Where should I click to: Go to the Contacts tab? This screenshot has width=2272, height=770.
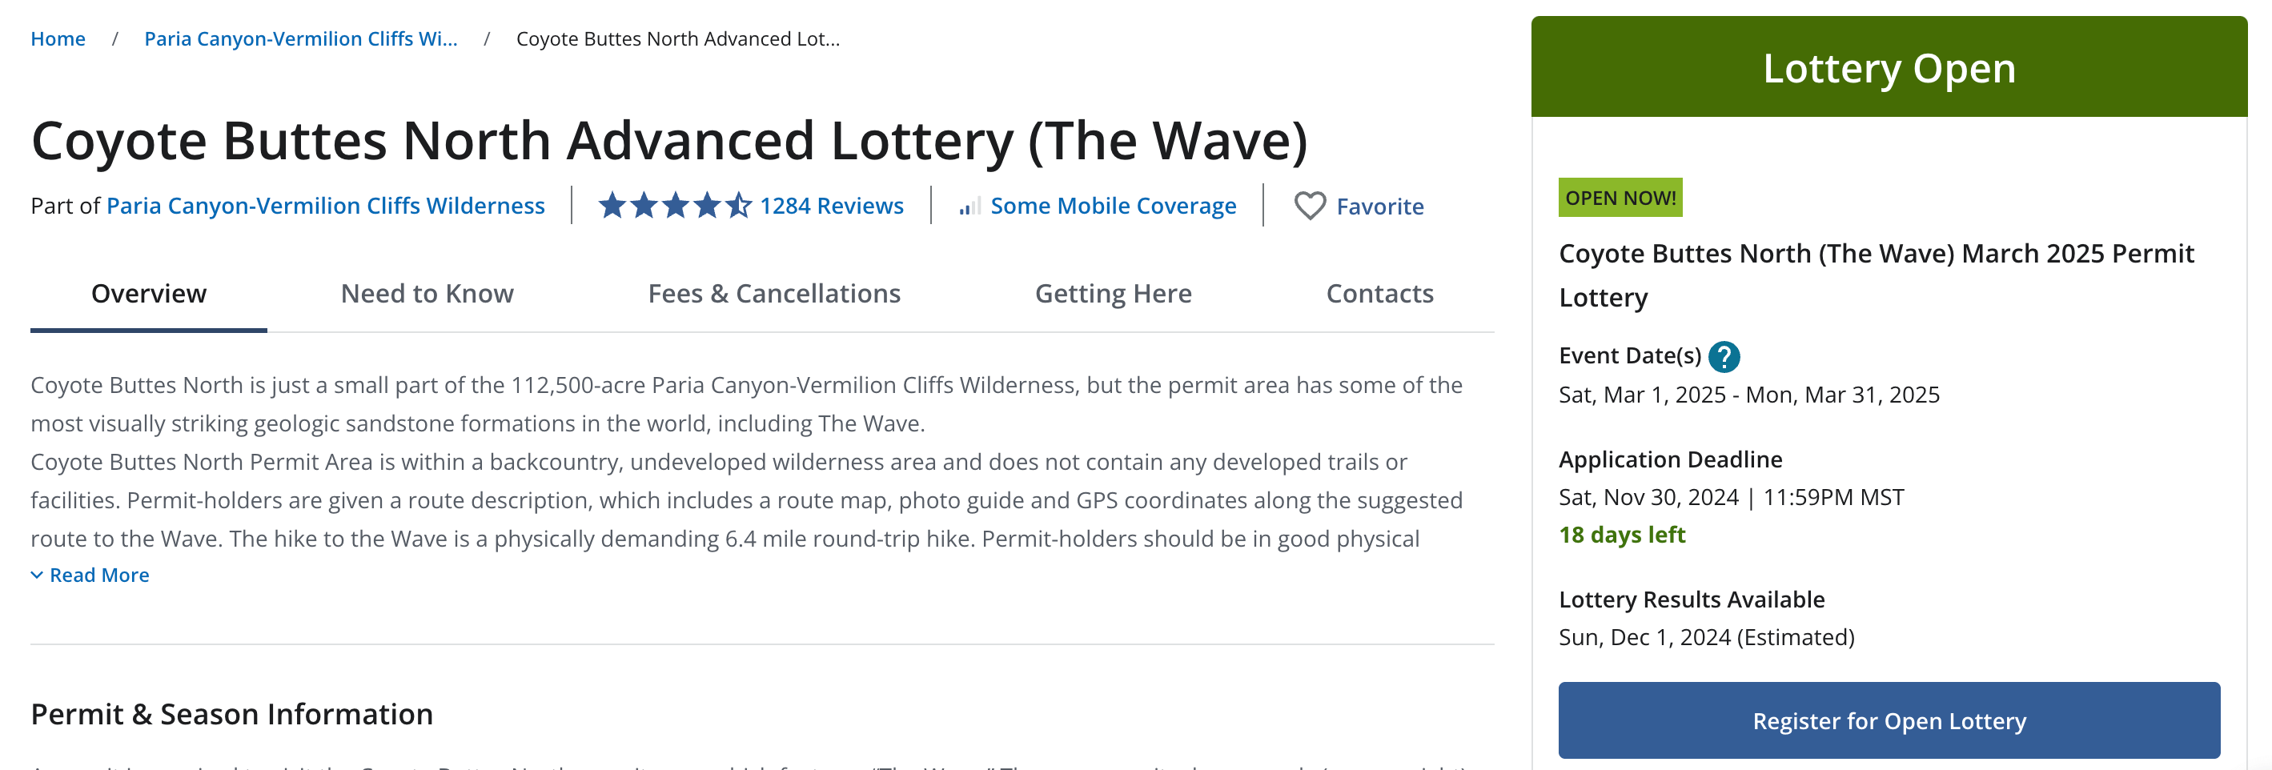point(1379,294)
